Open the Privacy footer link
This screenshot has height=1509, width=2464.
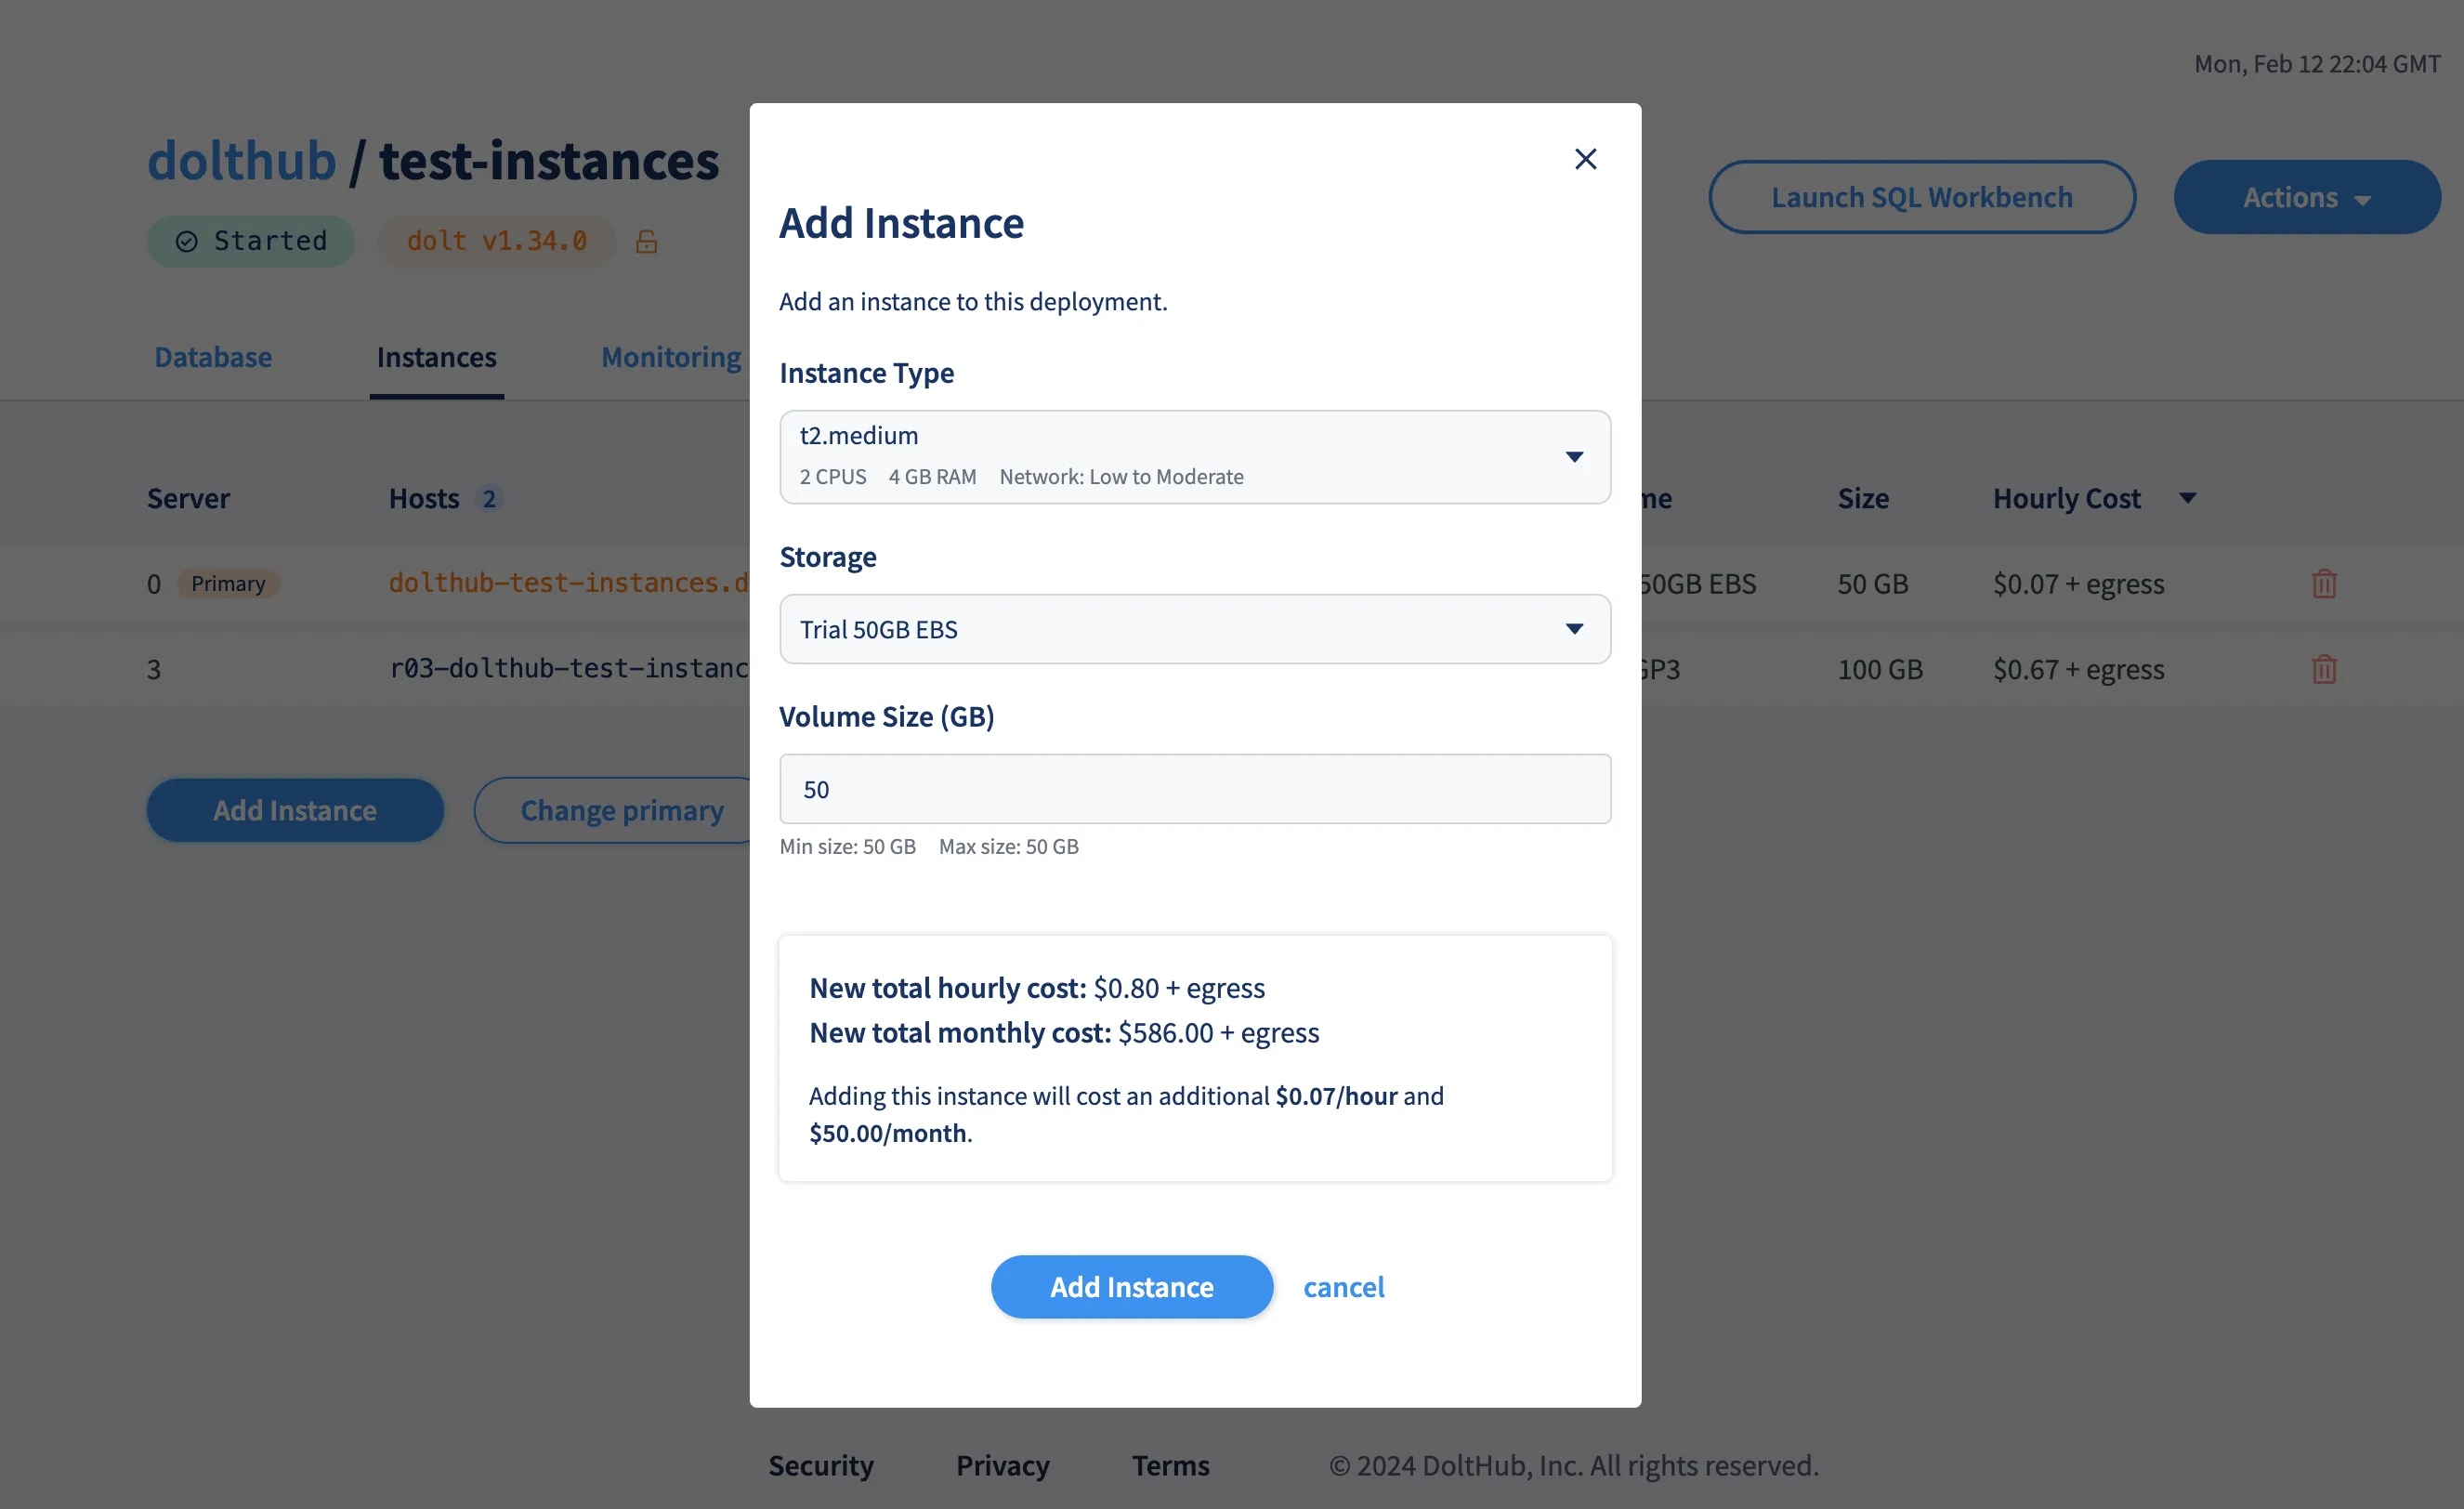point(1002,1464)
